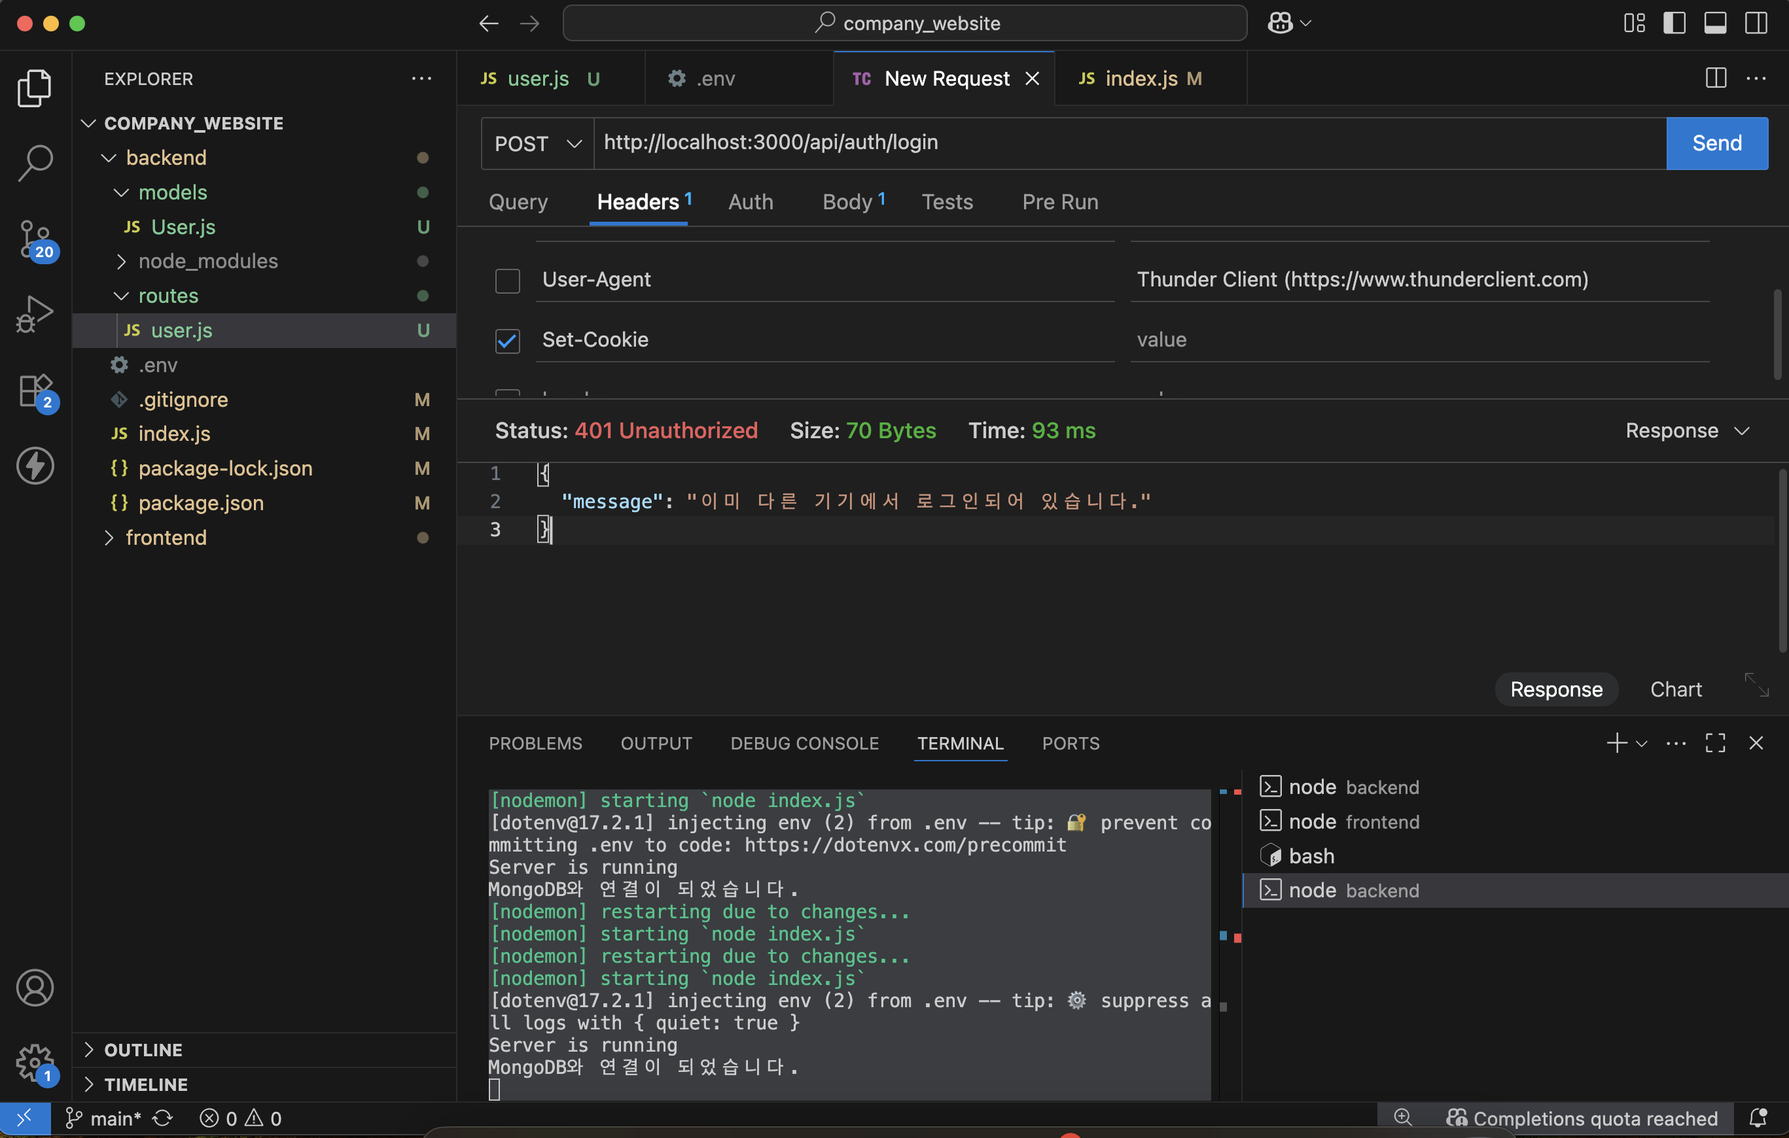Open the remote window indicator
Image resolution: width=1789 pixels, height=1138 pixels.
[24, 1118]
